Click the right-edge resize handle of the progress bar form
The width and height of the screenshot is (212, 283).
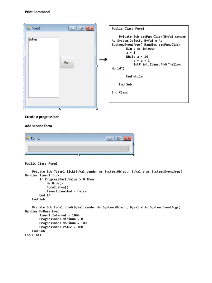[x=134, y=144]
